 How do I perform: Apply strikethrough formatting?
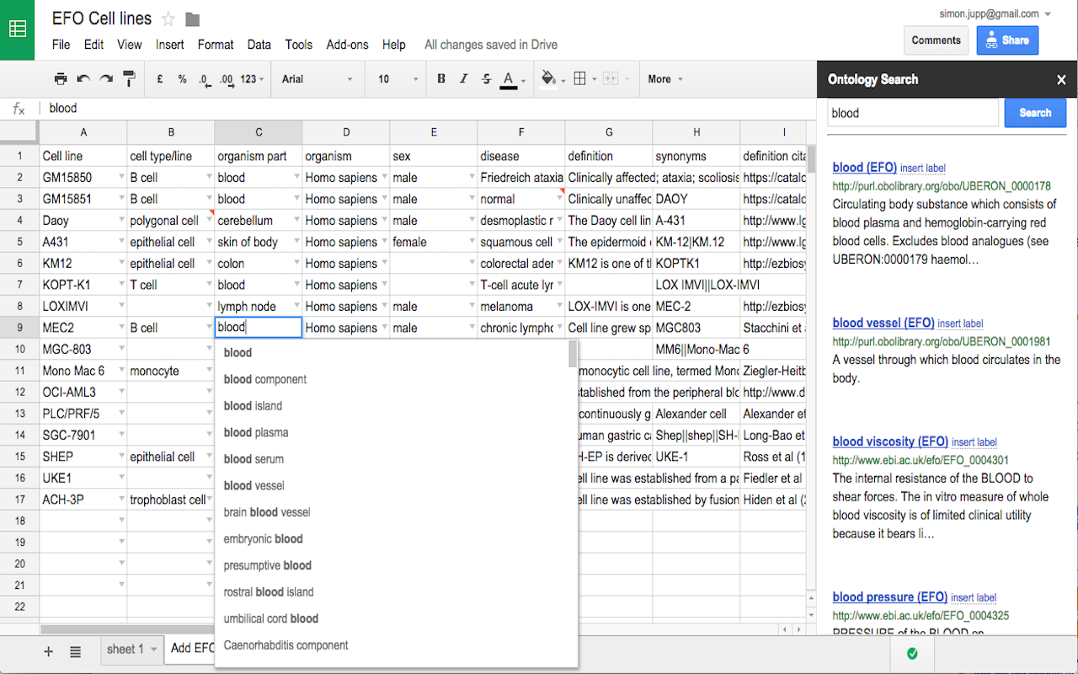[486, 79]
